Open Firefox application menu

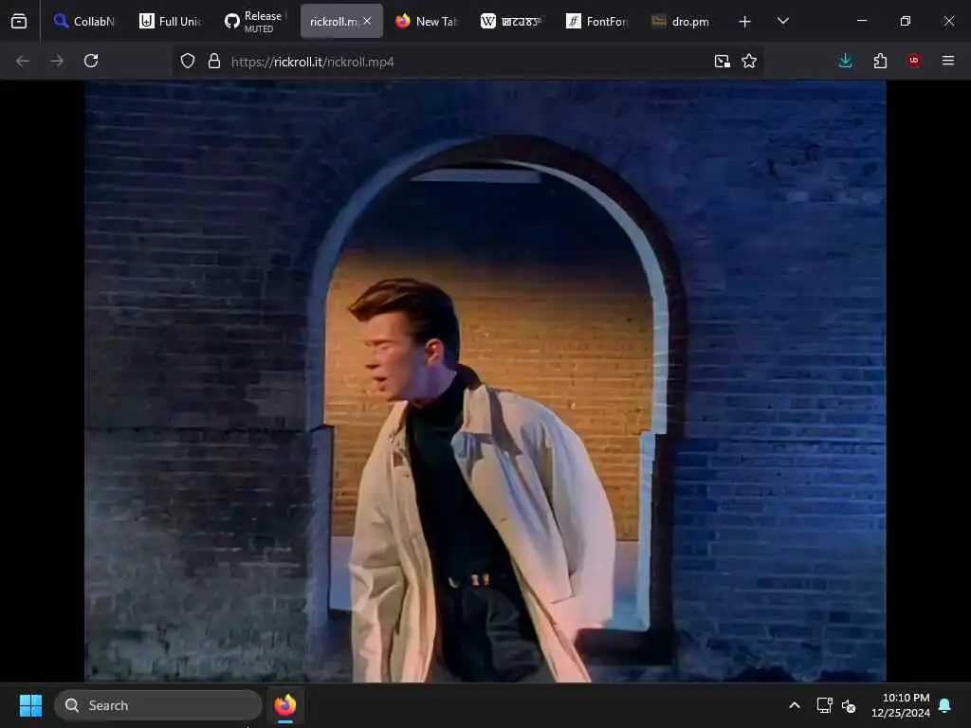click(x=948, y=62)
